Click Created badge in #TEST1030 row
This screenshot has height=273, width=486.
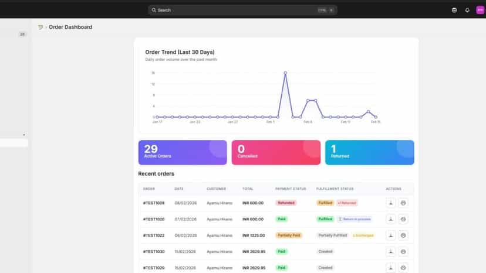point(325,252)
